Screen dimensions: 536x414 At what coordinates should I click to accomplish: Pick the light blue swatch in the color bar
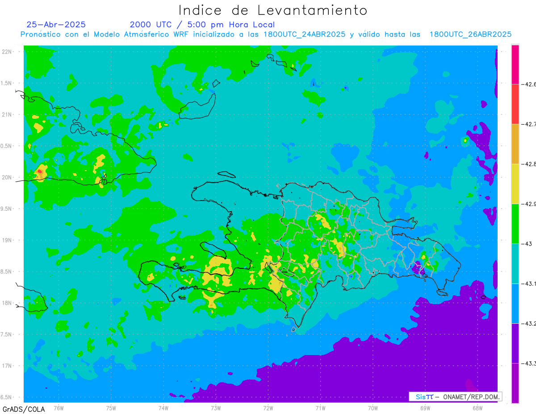point(515,303)
